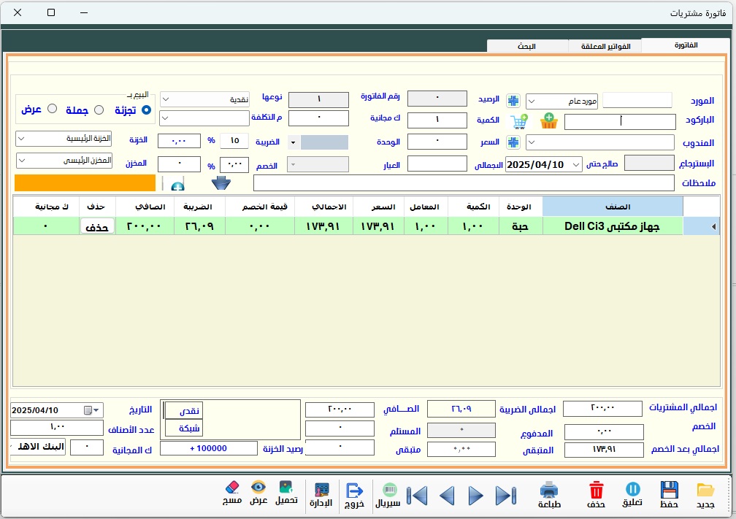Suspend invoice using تعليق pause icon

click(x=633, y=489)
